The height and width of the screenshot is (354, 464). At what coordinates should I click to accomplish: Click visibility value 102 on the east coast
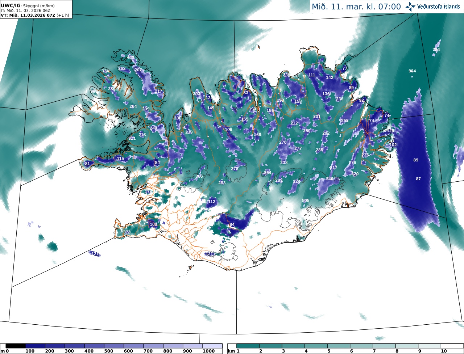coord(393,145)
